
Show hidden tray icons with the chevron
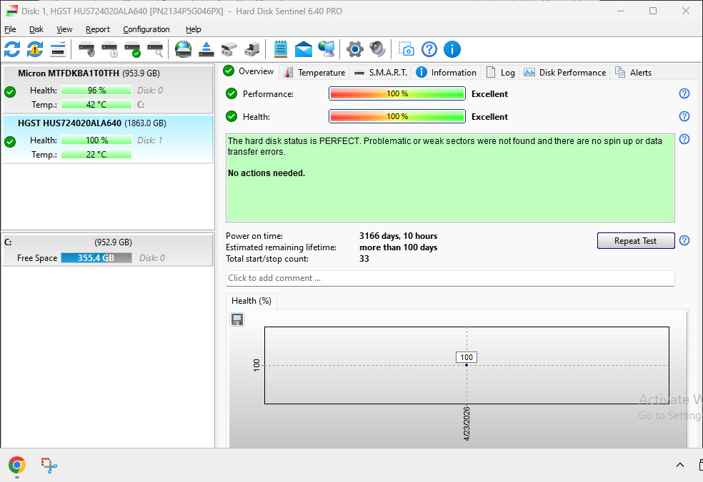tap(679, 465)
